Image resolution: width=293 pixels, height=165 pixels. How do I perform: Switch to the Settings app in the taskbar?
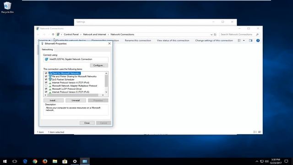coord(75,161)
